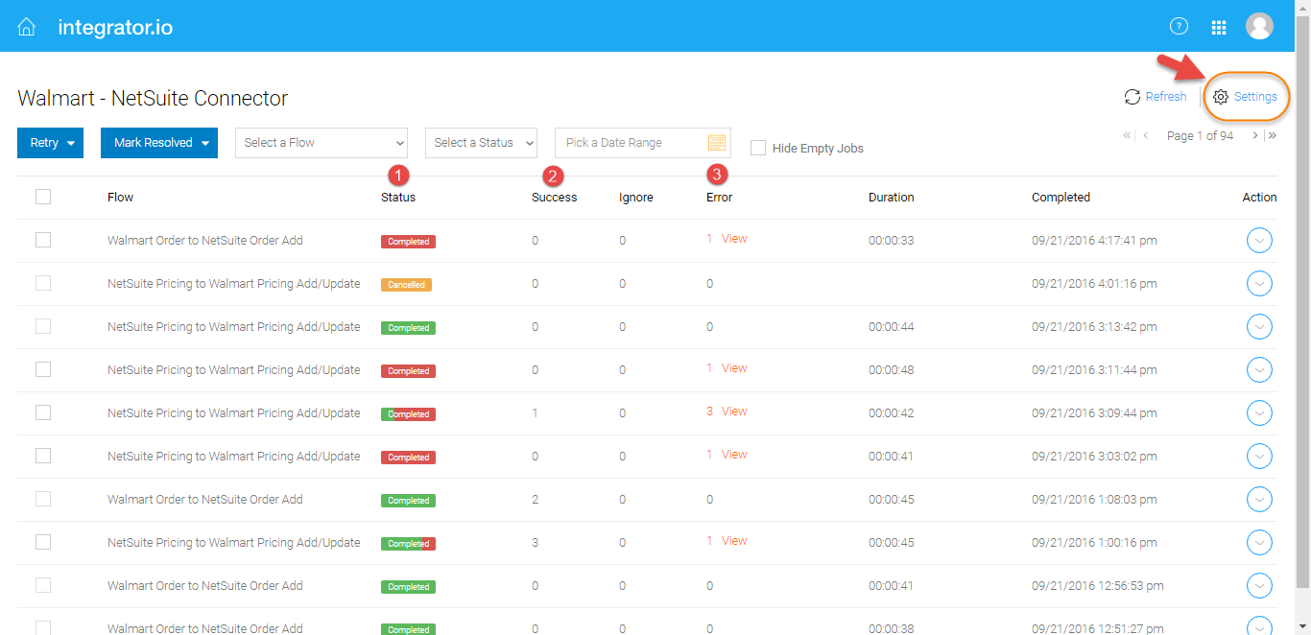Enable Hide Empty Jobs checkbox
Screen dimensions: 1311x635
pos(758,148)
